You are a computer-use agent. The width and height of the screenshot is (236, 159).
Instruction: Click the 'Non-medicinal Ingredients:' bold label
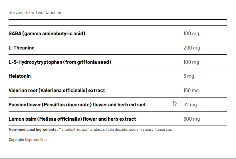coord(33,130)
